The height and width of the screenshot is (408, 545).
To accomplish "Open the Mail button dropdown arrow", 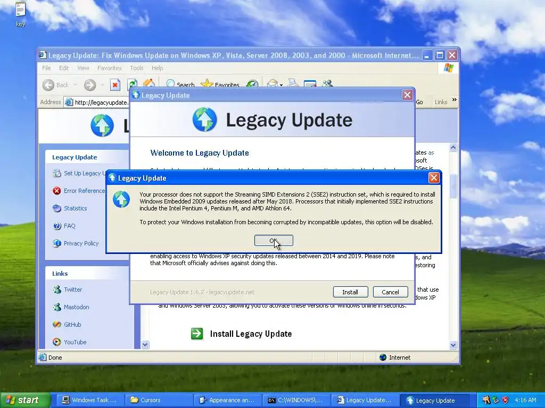I will [281, 85].
